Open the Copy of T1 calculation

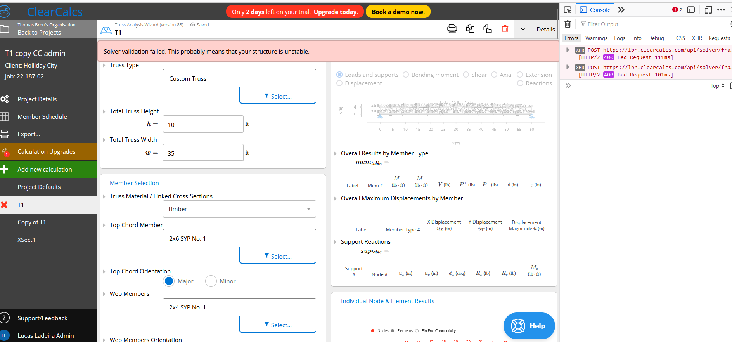tap(48, 222)
